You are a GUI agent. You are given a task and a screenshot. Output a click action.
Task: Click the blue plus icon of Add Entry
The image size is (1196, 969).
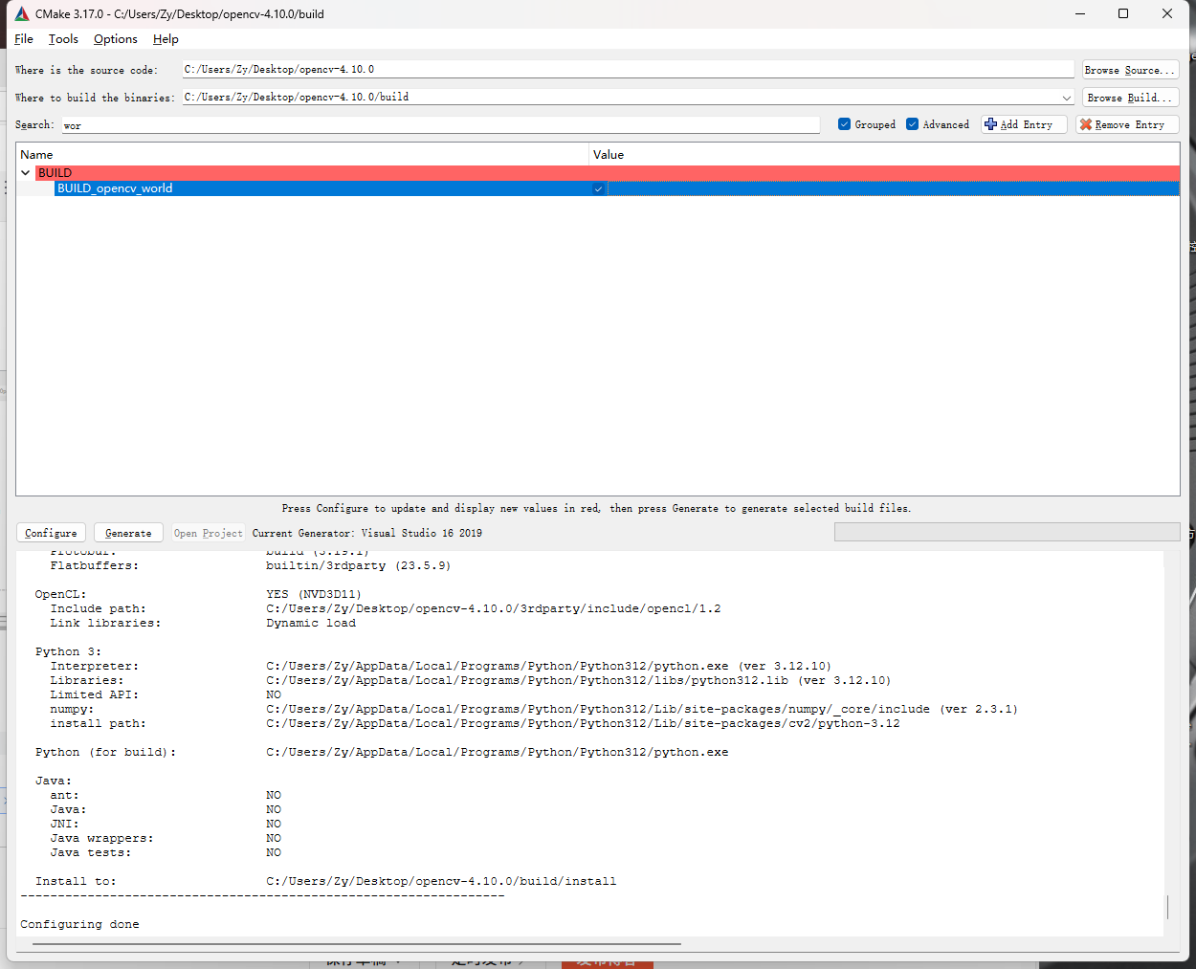(x=991, y=124)
